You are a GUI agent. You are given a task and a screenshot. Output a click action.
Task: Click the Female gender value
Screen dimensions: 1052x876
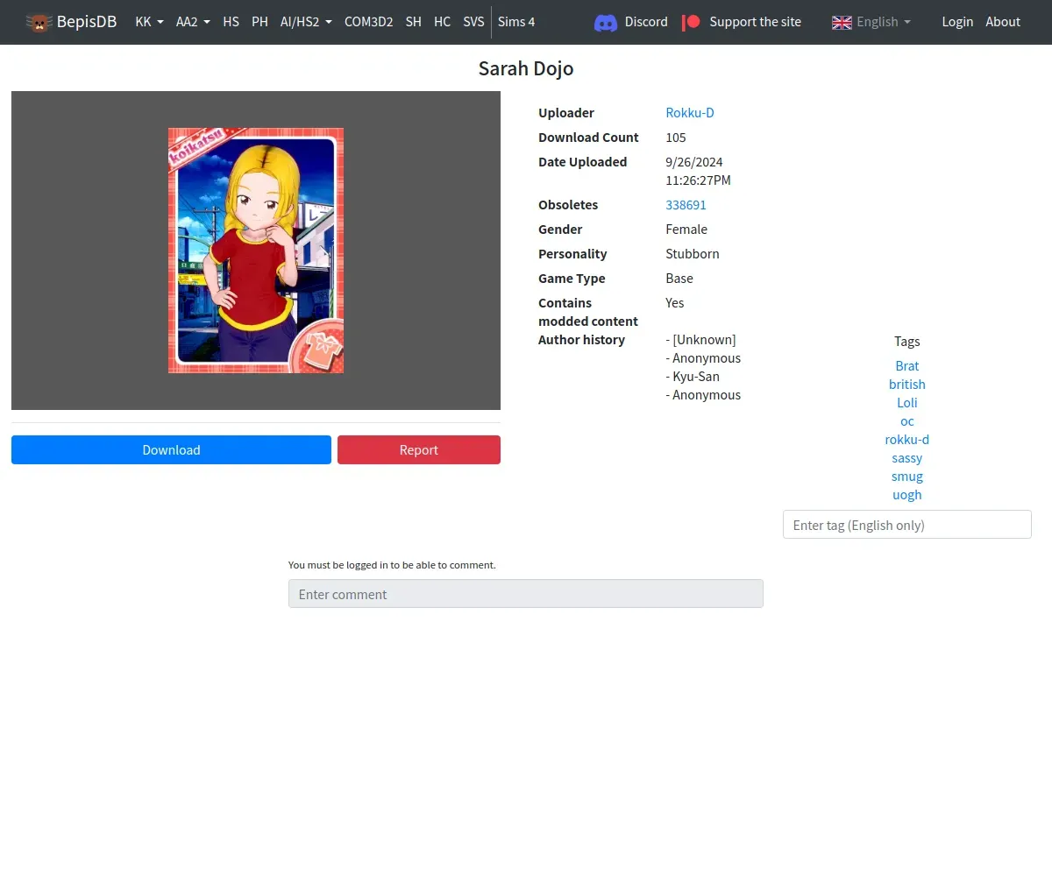point(686,230)
